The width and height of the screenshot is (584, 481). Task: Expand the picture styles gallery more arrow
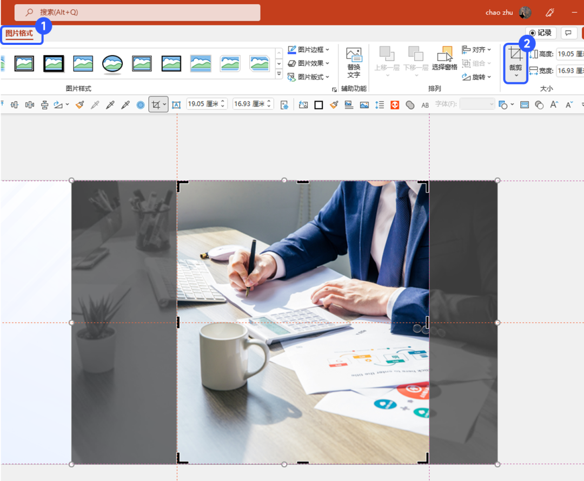pyautogui.click(x=279, y=74)
